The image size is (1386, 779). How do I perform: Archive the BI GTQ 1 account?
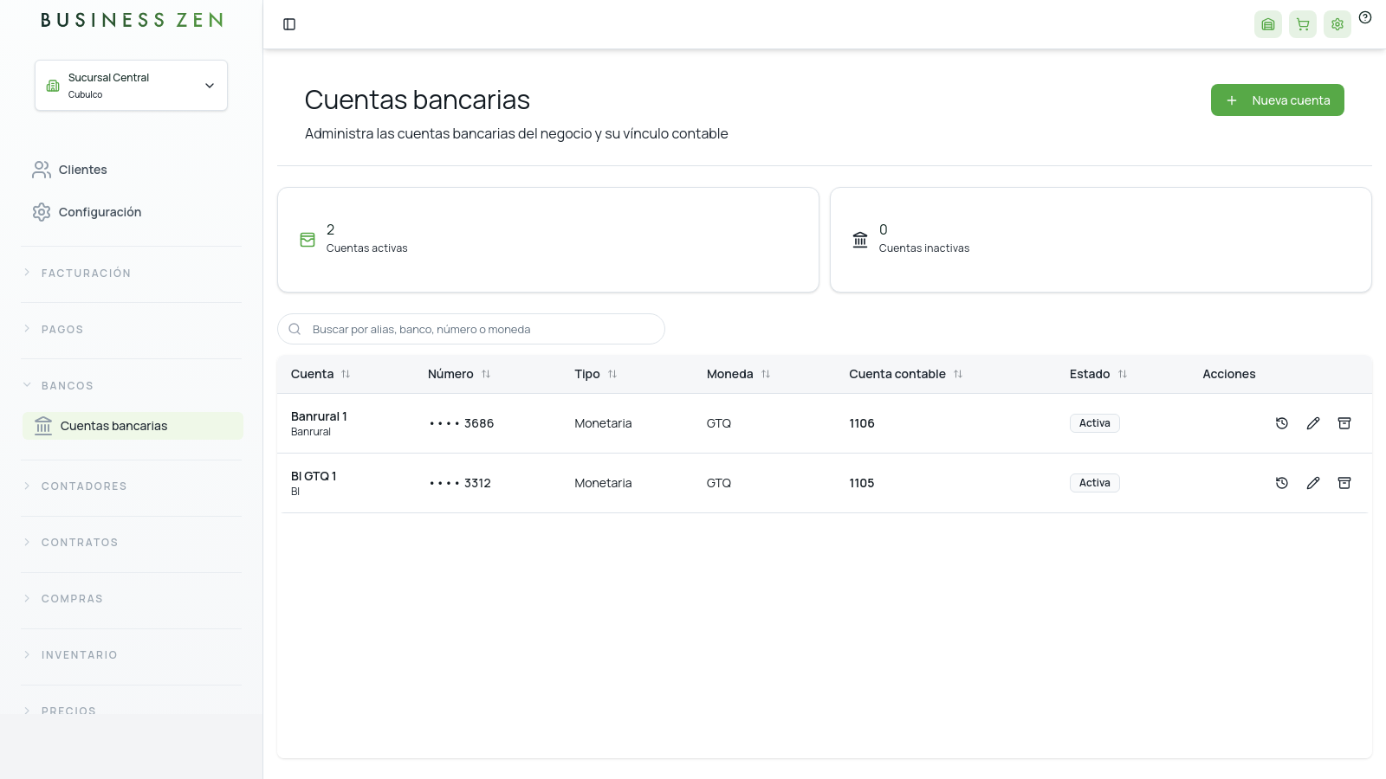click(x=1344, y=483)
